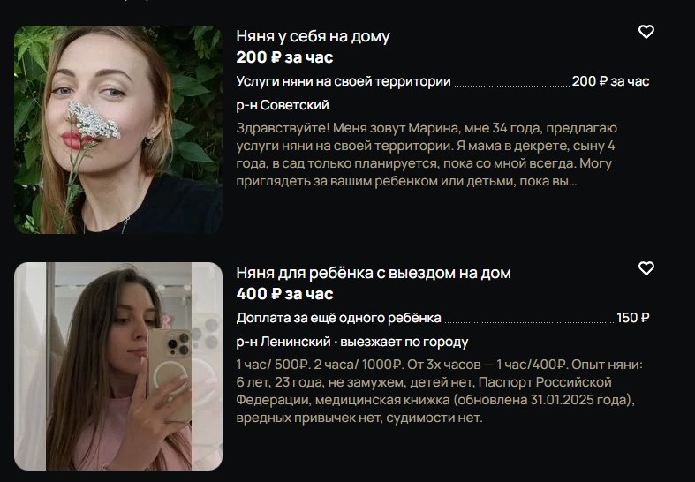The image size is (695, 482).
Task: Select the 'р-н Ленинский' district label
Action: (283, 342)
